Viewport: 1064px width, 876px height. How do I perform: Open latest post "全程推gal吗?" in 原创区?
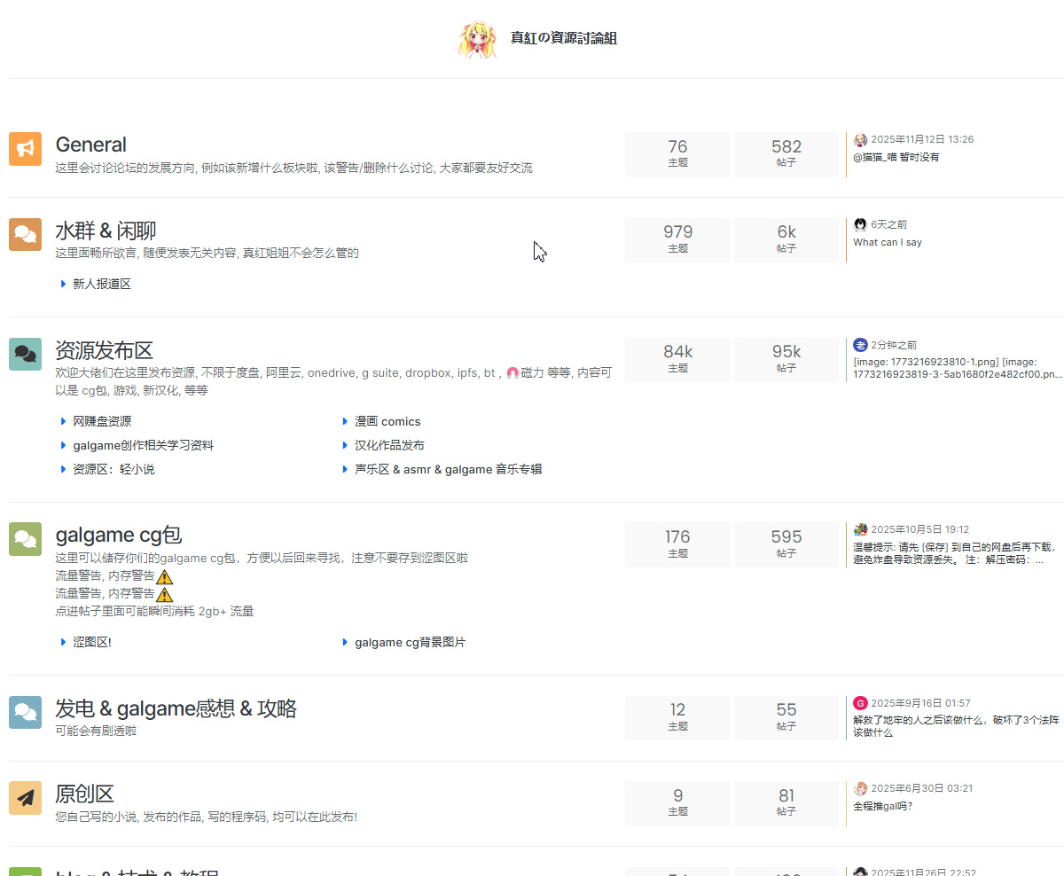pos(883,806)
